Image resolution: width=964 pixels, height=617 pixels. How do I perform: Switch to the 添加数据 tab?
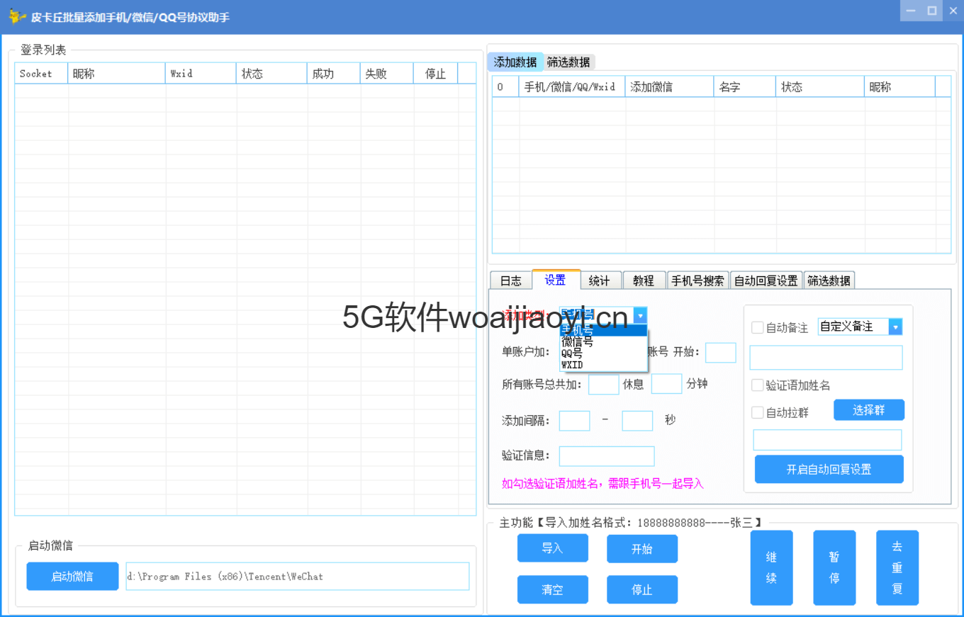[x=515, y=62]
